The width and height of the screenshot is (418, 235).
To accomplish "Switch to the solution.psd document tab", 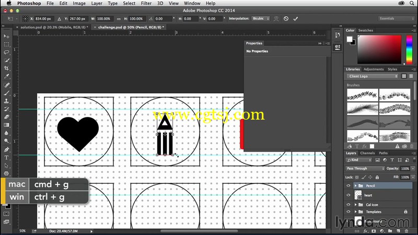I will [53, 27].
